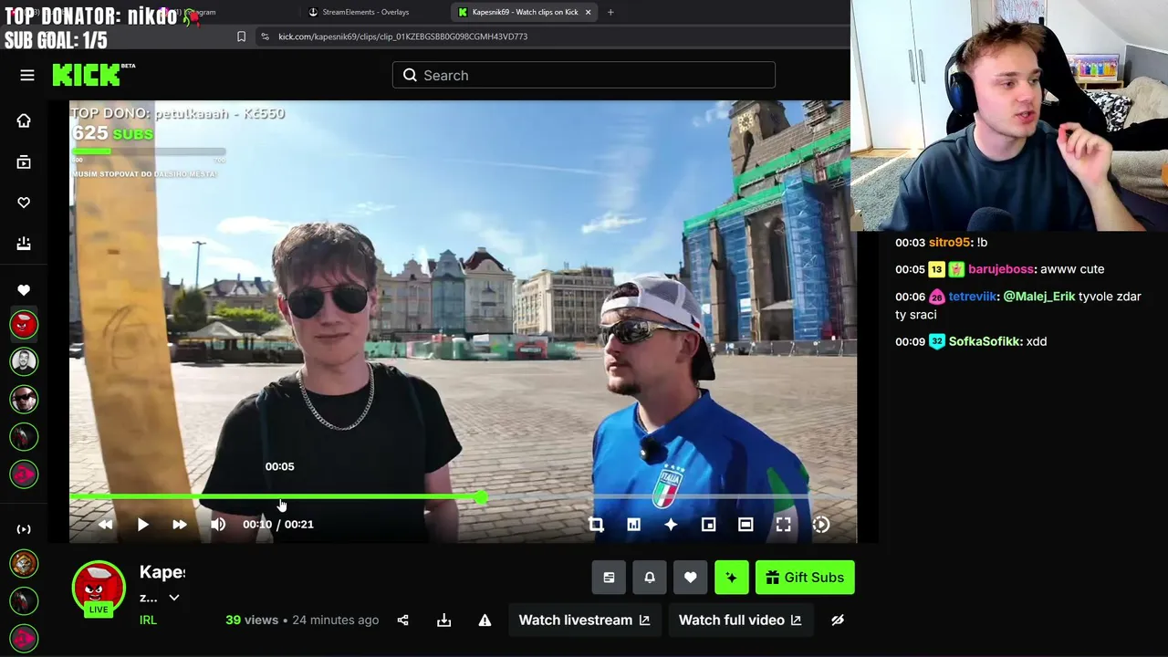Focus the Kick search field
The image size is (1168, 657).
point(584,75)
